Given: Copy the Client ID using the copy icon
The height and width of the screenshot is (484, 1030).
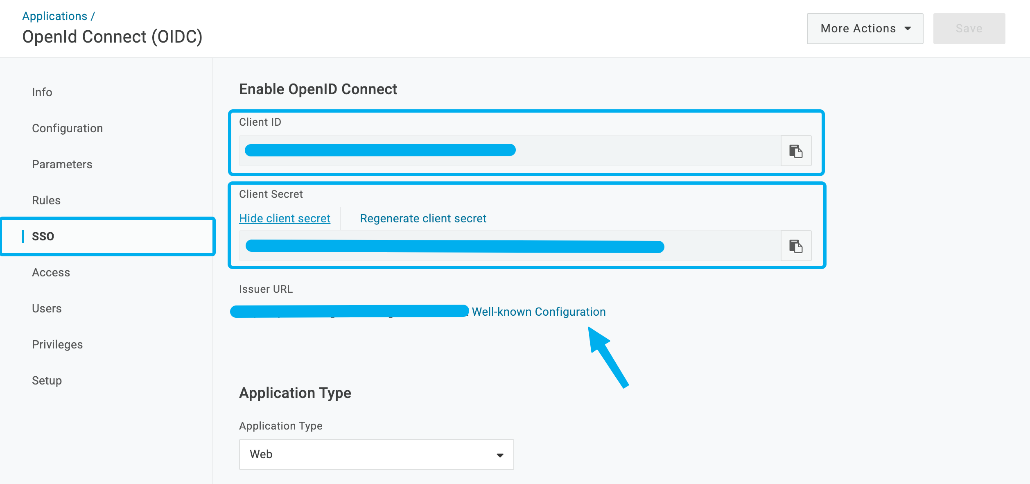Looking at the screenshot, I should 796,151.
